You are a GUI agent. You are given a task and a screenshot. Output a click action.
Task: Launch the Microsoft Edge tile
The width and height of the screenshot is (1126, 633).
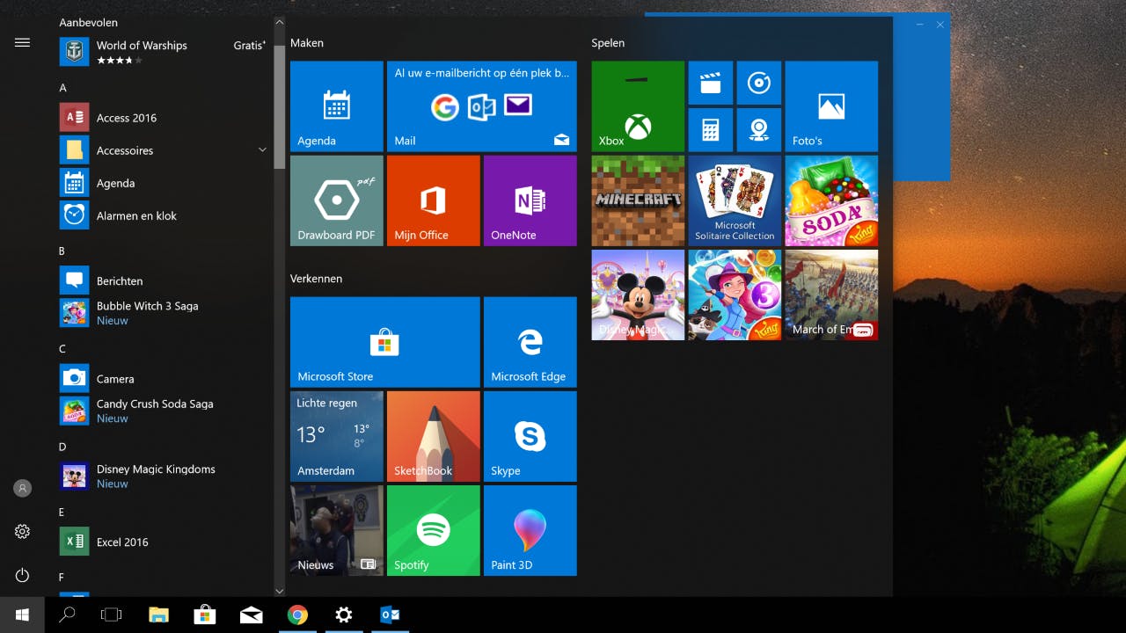530,342
